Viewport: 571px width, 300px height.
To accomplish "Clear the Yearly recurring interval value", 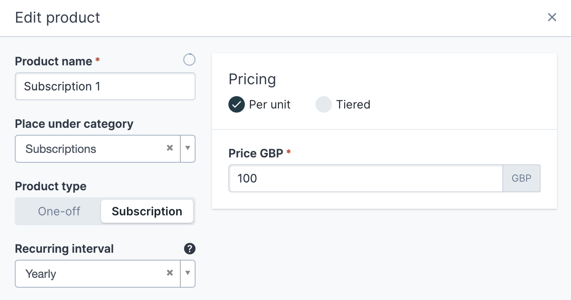I will tap(170, 273).
